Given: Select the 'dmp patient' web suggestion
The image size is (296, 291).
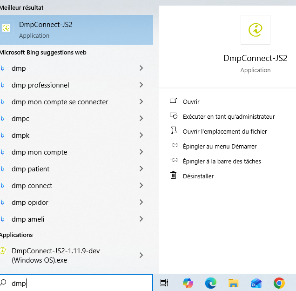Looking at the screenshot, I should 31,169.
